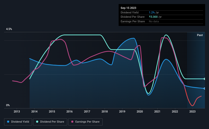
Task: Click the Sep 15 2023 tooltip date
Action: pos(128,8)
